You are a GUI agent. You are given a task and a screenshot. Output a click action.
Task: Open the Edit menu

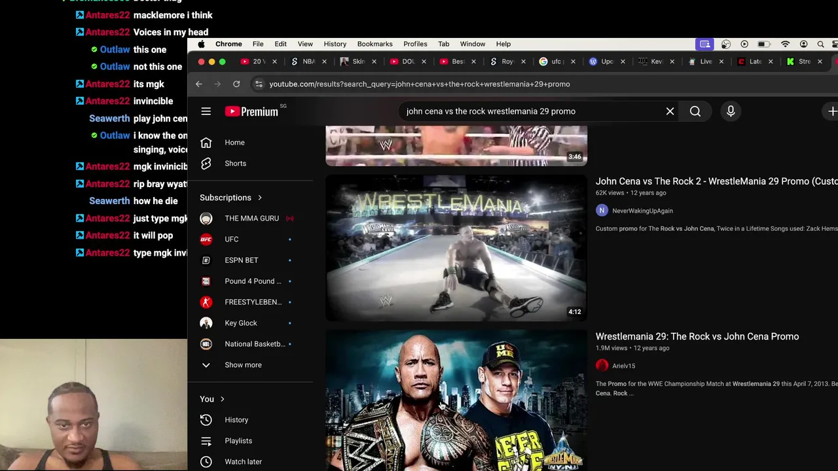click(280, 44)
